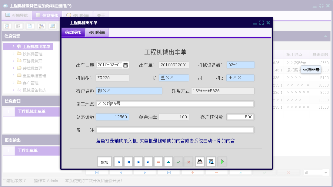The height and width of the screenshot is (187, 333).
Task: Click the green run arrow icon
Action: (222, 162)
